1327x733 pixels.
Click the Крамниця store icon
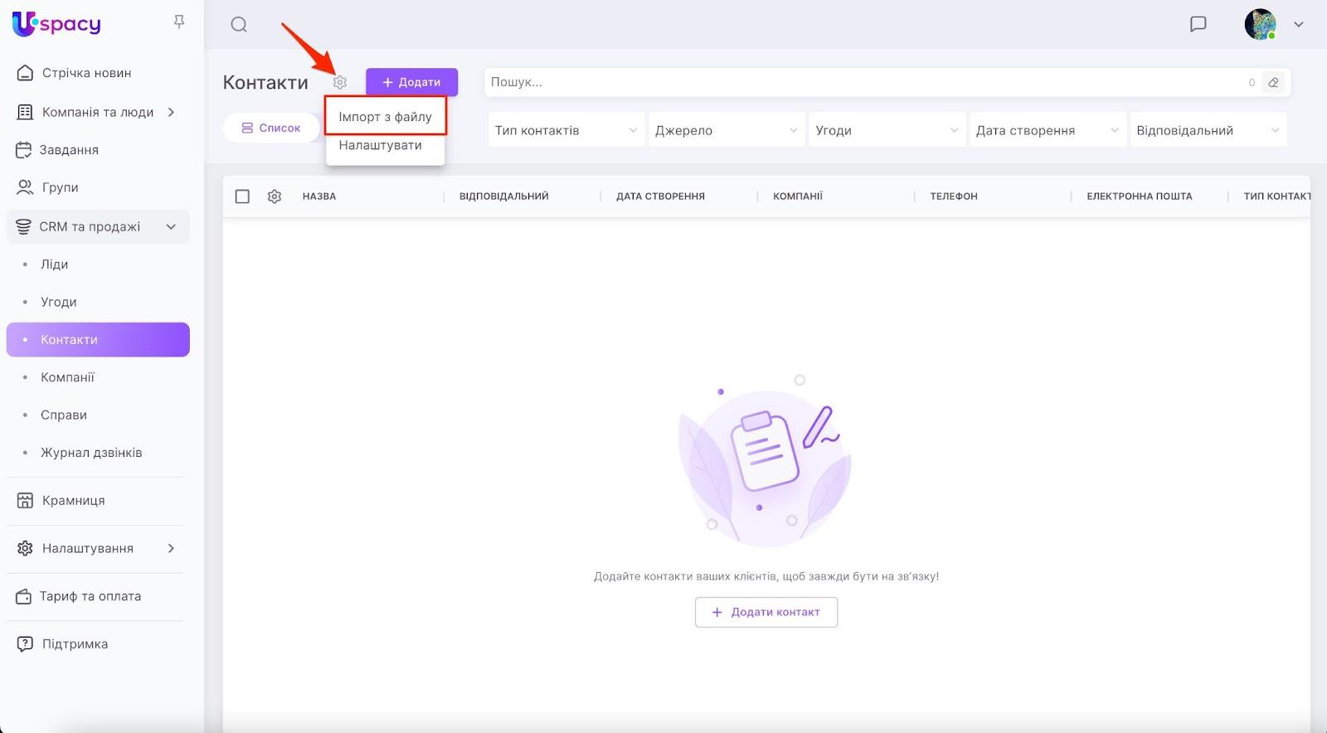point(25,501)
